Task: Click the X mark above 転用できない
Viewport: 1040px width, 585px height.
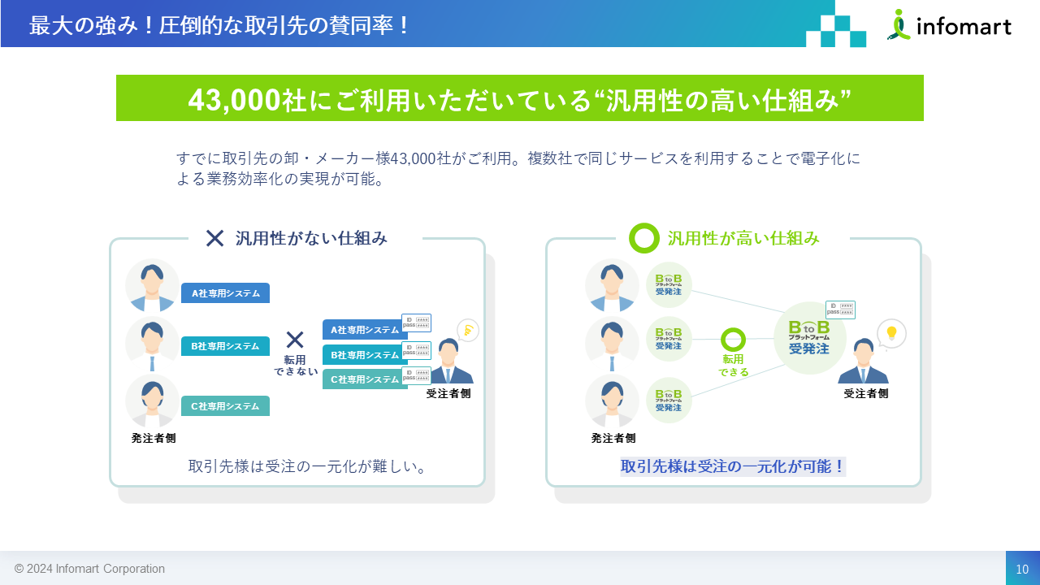Action: (x=295, y=340)
